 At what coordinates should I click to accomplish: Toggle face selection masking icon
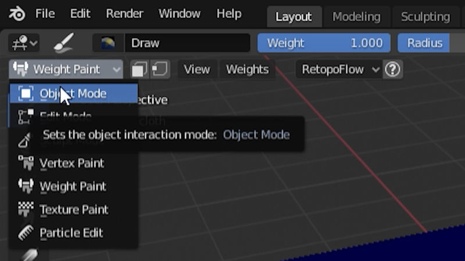[x=139, y=69]
